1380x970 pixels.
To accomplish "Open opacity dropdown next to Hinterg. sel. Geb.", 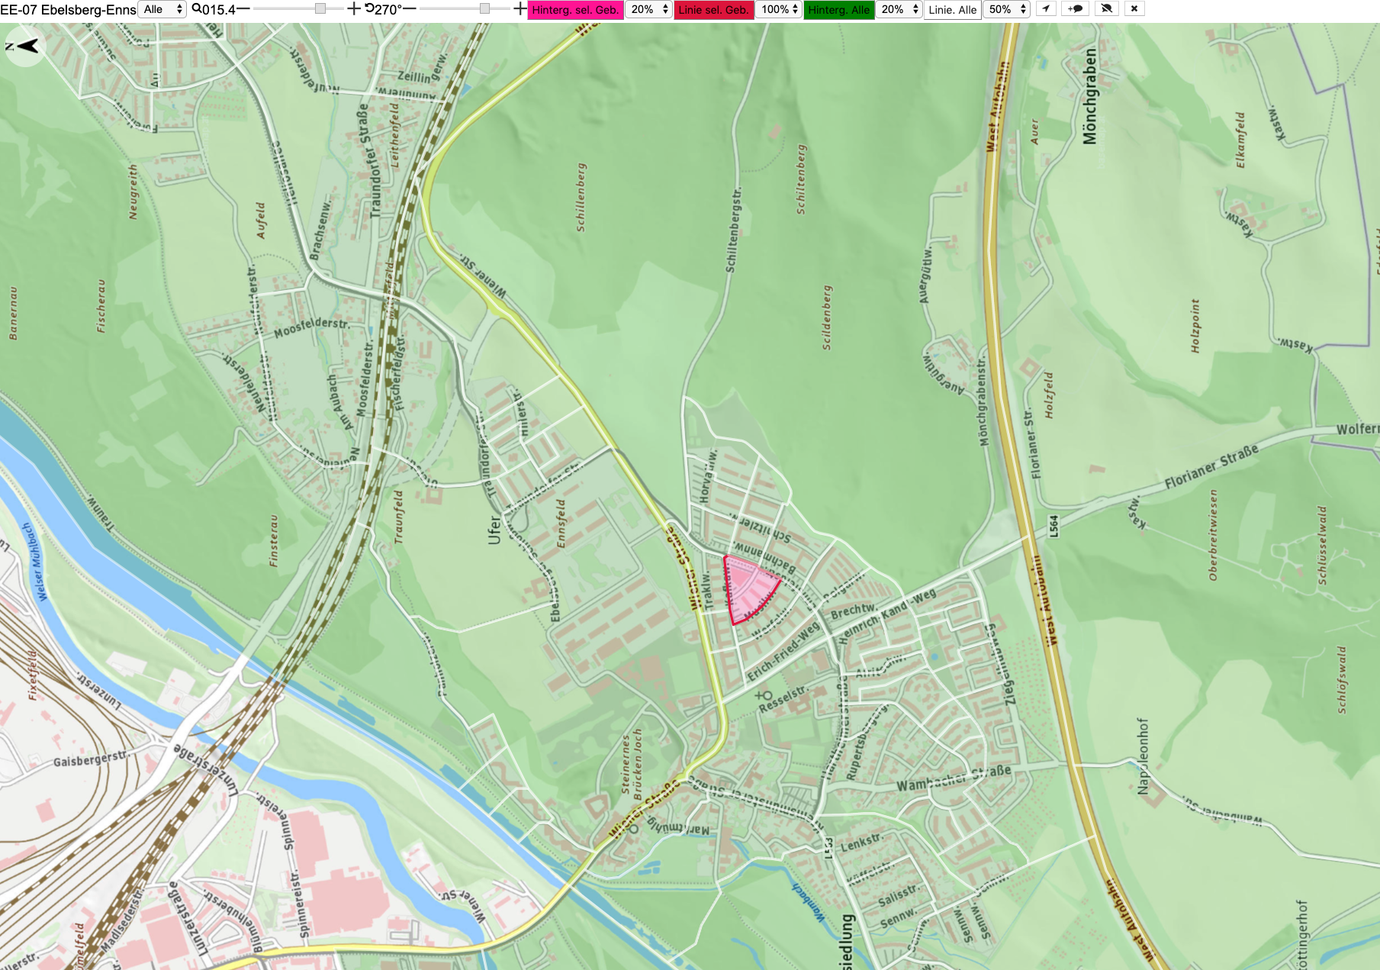I will [x=649, y=9].
